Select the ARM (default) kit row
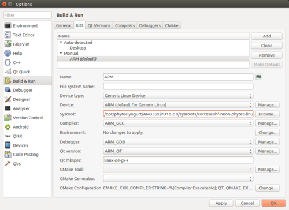Viewport: 289px width, 210px height. (153, 59)
